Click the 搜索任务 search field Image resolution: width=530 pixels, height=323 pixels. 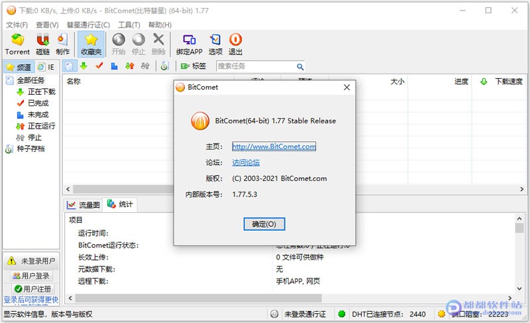[255, 66]
